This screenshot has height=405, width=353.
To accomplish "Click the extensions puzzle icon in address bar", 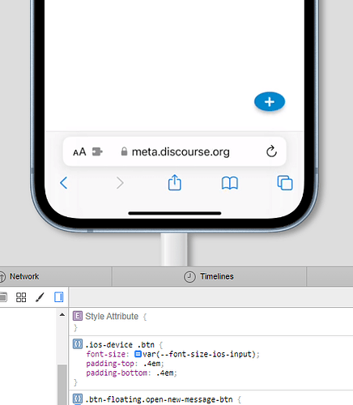I will 97,151.
